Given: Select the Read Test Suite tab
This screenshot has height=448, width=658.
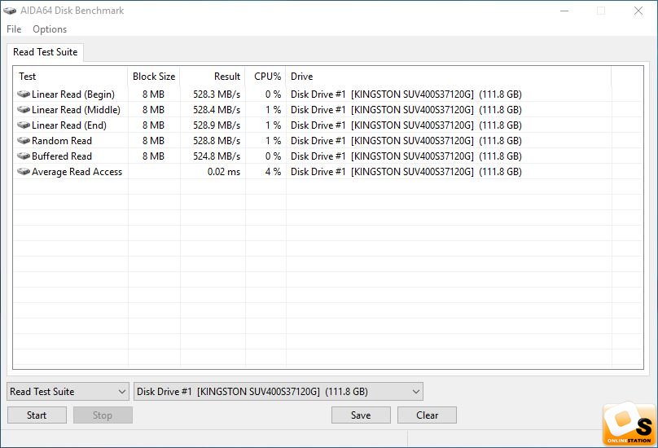Looking at the screenshot, I should pyautogui.click(x=45, y=52).
